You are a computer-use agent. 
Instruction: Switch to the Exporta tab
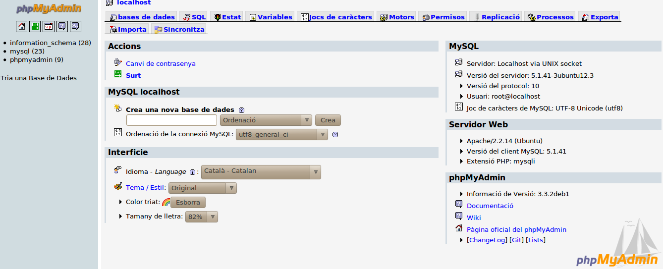pos(599,17)
